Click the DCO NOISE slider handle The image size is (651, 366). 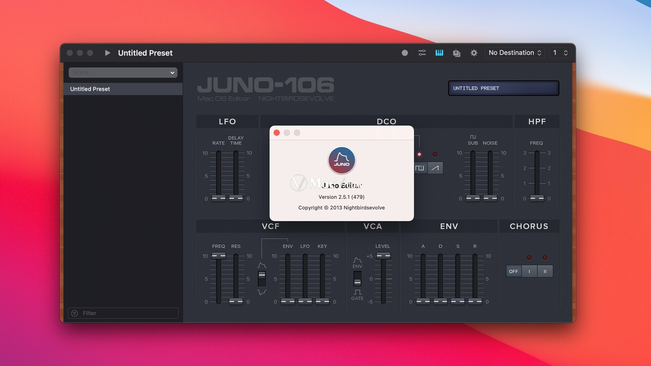(x=490, y=198)
